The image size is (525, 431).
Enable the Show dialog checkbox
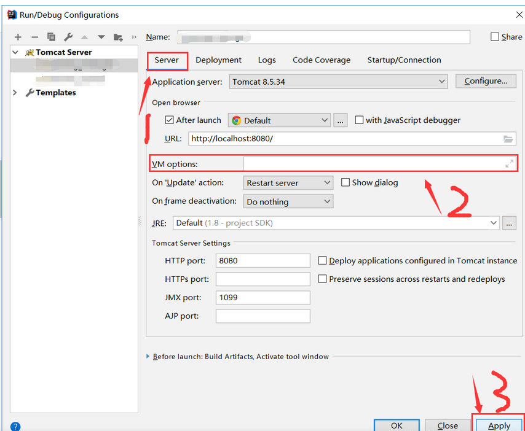(345, 182)
